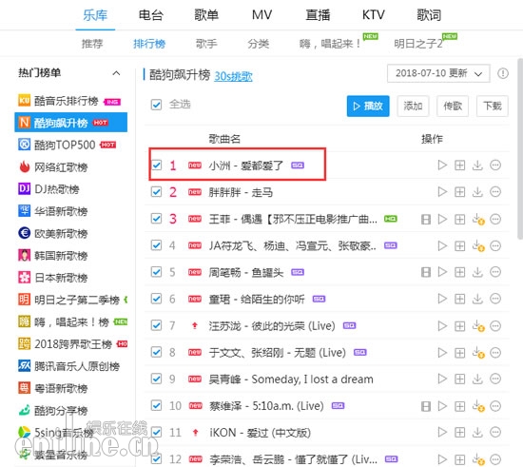Uncheck song 9 吴青峰 - Someday, I lost a dream
The image size is (523, 467).
(x=156, y=379)
